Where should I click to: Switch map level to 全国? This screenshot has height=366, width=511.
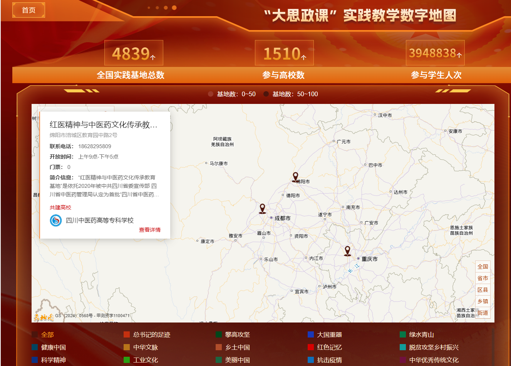click(x=483, y=267)
